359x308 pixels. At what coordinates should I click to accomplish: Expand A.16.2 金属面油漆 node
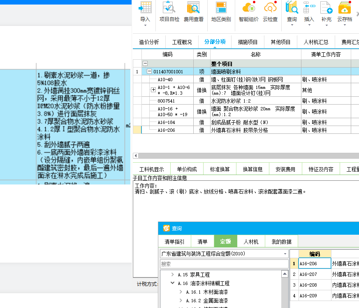[x=181, y=301]
